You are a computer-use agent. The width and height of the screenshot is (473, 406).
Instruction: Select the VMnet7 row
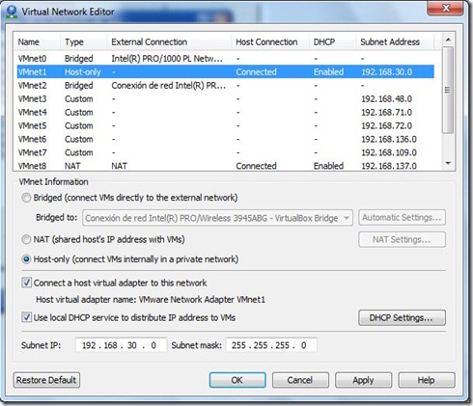pos(225,152)
